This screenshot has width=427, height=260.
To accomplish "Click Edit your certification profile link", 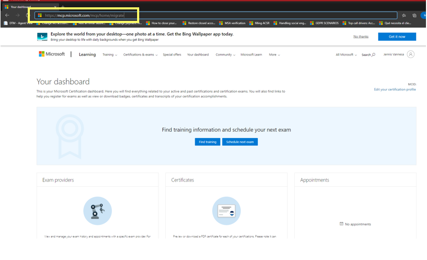I will (395, 89).
